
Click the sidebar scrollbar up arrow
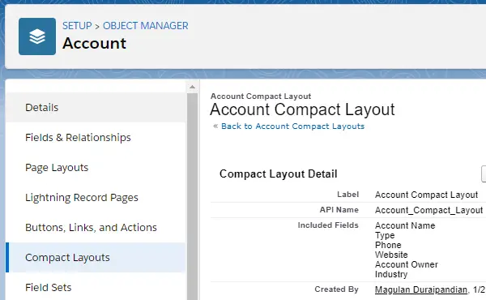pos(192,87)
